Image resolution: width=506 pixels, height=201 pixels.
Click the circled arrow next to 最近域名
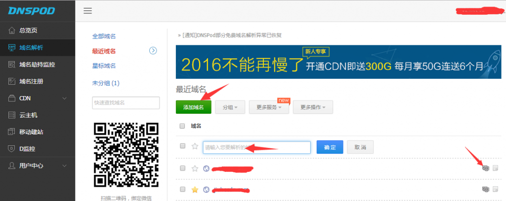click(x=153, y=50)
